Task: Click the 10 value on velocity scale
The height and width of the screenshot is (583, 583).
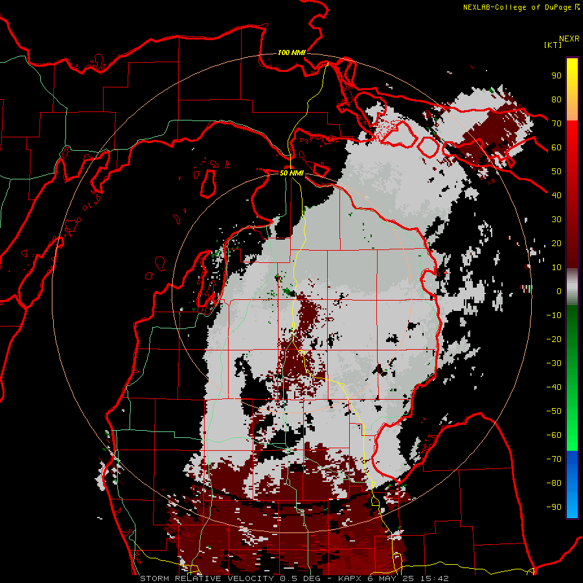Action: coord(556,268)
